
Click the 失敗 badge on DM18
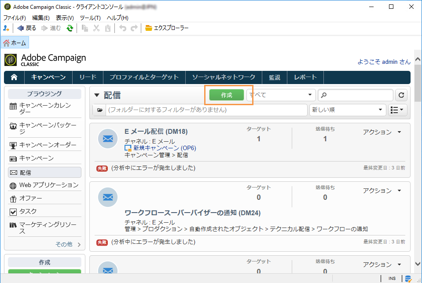tap(102, 168)
